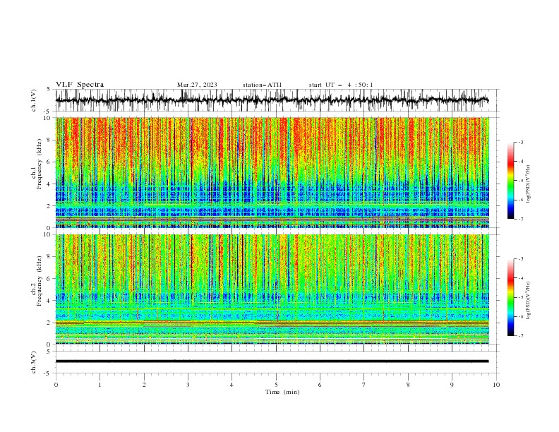Click the ch.1 frequency tick "8"
The width and height of the screenshot is (559, 432).
[x=49, y=140]
